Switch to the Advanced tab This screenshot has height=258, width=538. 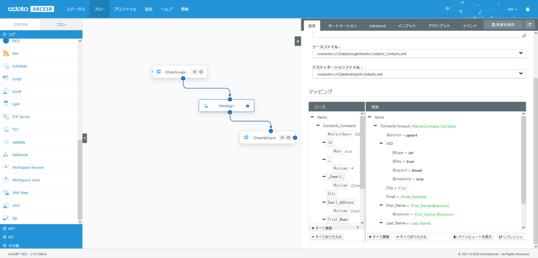(x=377, y=25)
